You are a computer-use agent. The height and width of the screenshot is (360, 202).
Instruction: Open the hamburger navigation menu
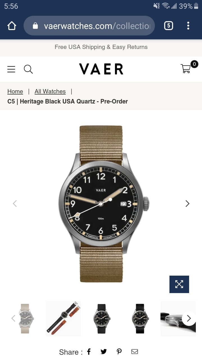click(x=11, y=69)
